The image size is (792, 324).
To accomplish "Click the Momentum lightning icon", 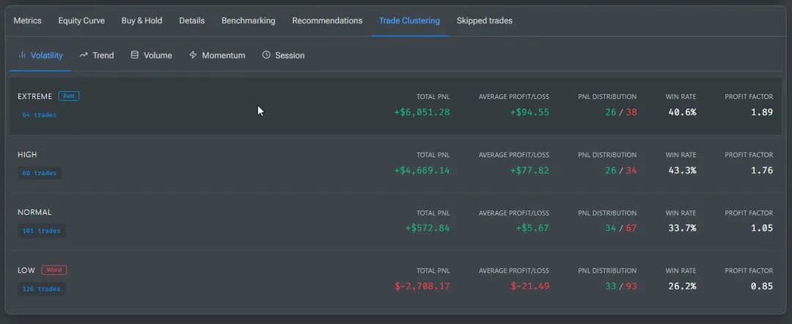I will pyautogui.click(x=193, y=55).
